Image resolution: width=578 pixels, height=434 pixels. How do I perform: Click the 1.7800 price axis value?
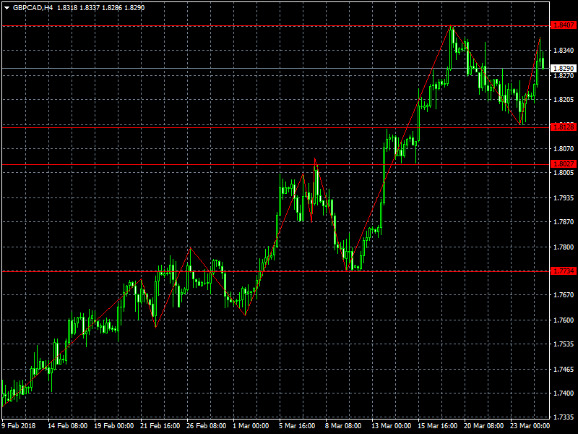pos(564,247)
